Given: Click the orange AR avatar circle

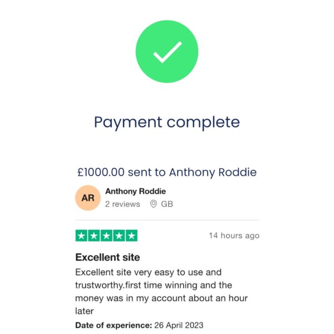Looking at the screenshot, I should click(x=88, y=198).
